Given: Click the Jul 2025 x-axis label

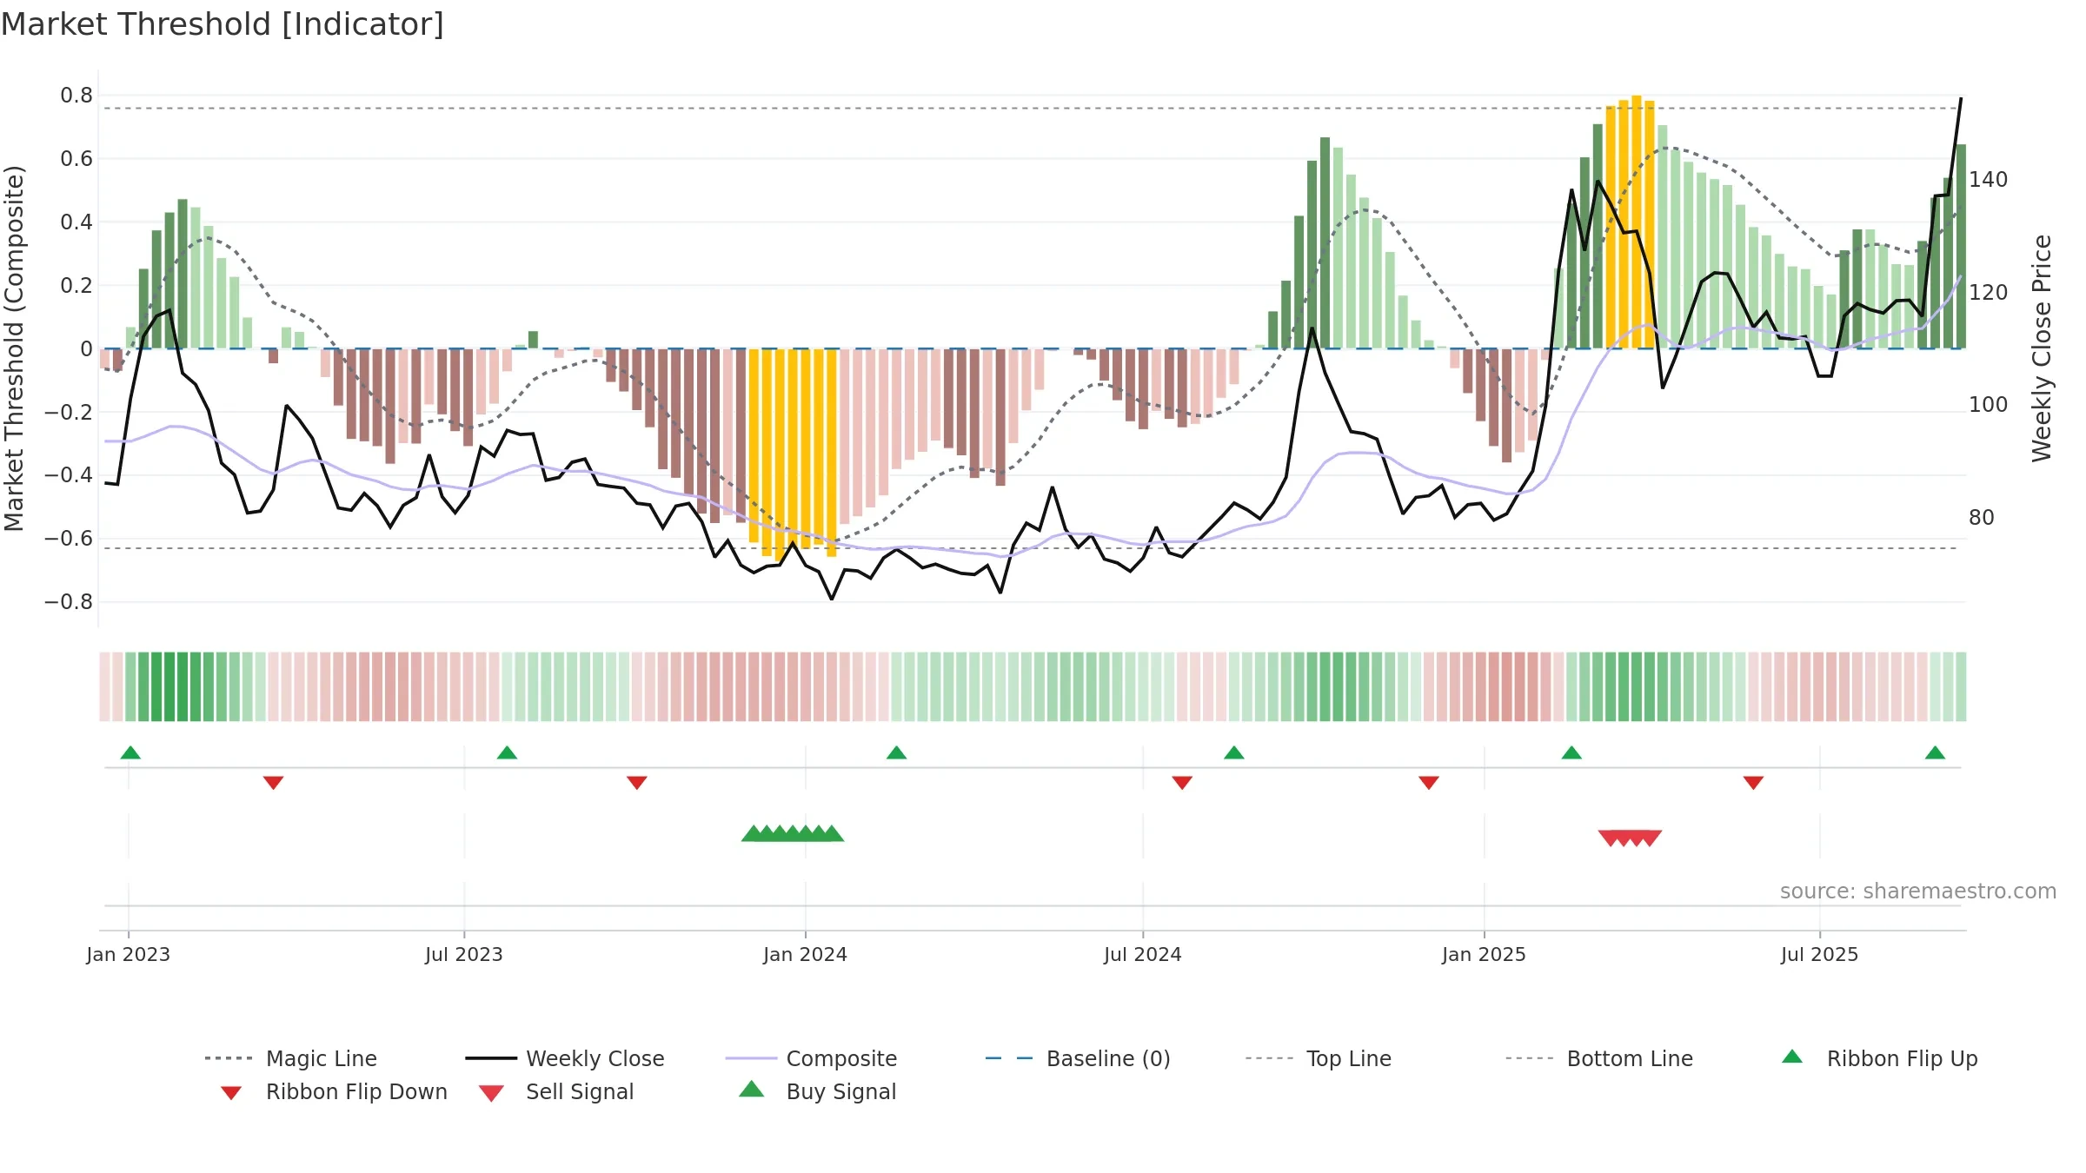Looking at the screenshot, I should point(1820,954).
